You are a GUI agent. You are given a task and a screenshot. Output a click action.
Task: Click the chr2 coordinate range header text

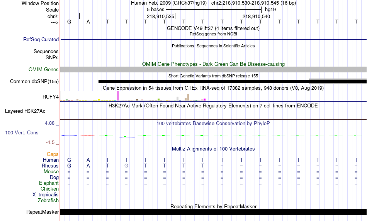point(253,3)
